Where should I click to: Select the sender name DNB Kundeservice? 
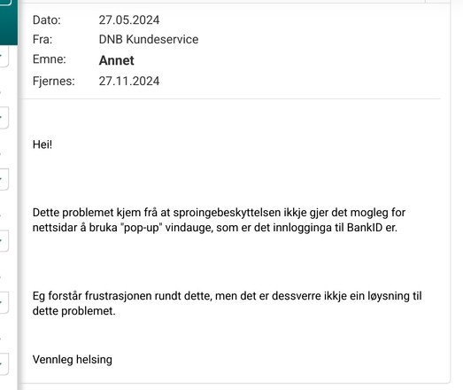point(149,39)
